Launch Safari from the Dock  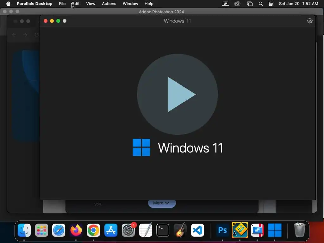tap(59, 230)
